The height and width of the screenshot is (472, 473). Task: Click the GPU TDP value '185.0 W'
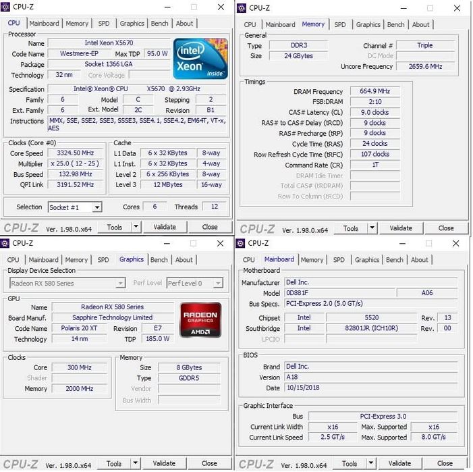pos(158,338)
